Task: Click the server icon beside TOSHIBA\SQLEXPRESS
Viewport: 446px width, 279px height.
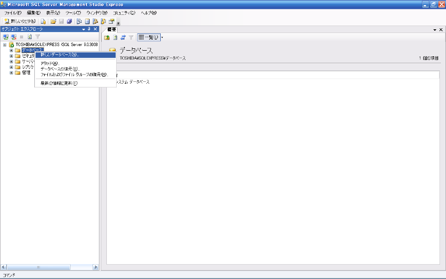Action: (11, 45)
